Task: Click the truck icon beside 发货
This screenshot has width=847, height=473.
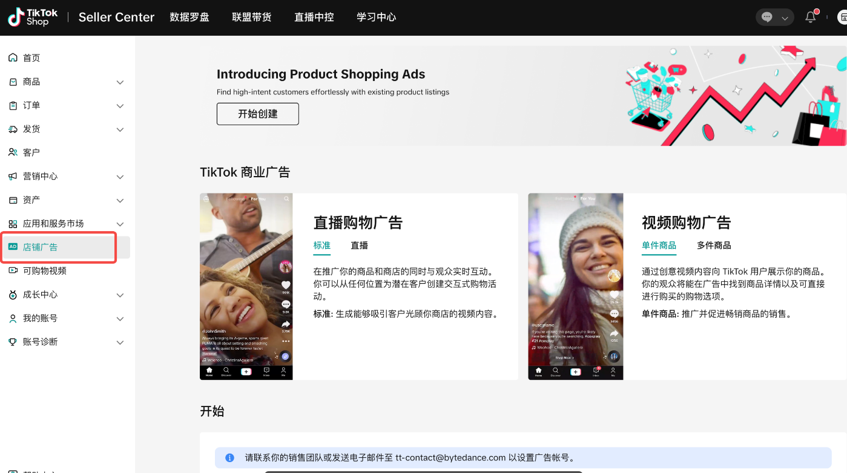Action: [13, 129]
